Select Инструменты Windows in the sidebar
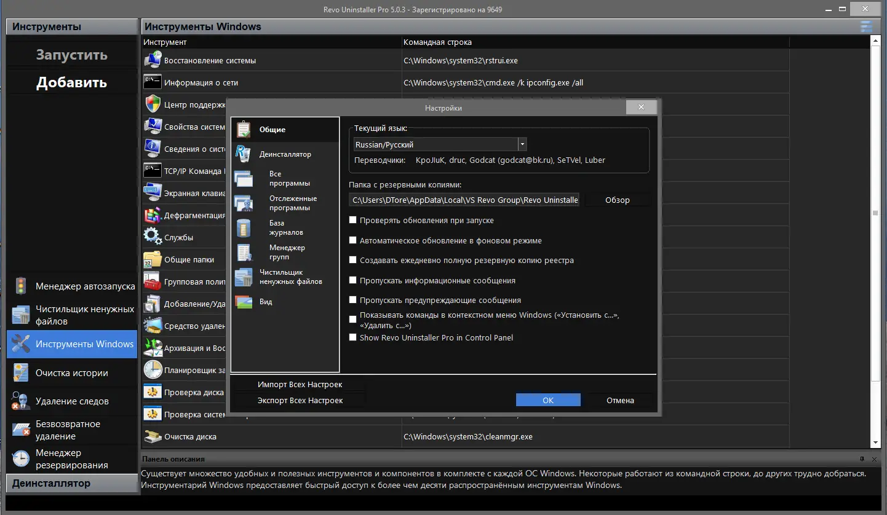The image size is (887, 515). tap(72, 344)
